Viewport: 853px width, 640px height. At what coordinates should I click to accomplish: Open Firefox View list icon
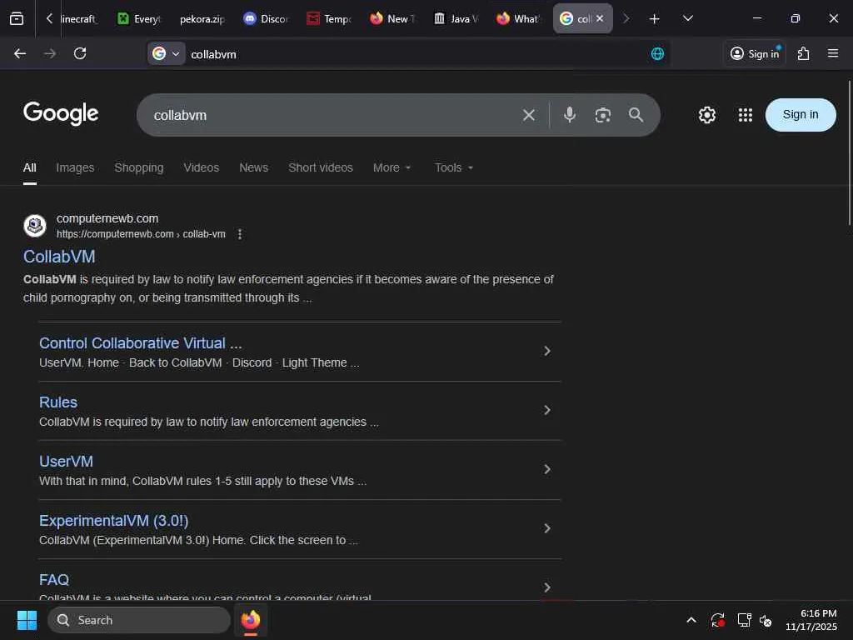coord(17,18)
